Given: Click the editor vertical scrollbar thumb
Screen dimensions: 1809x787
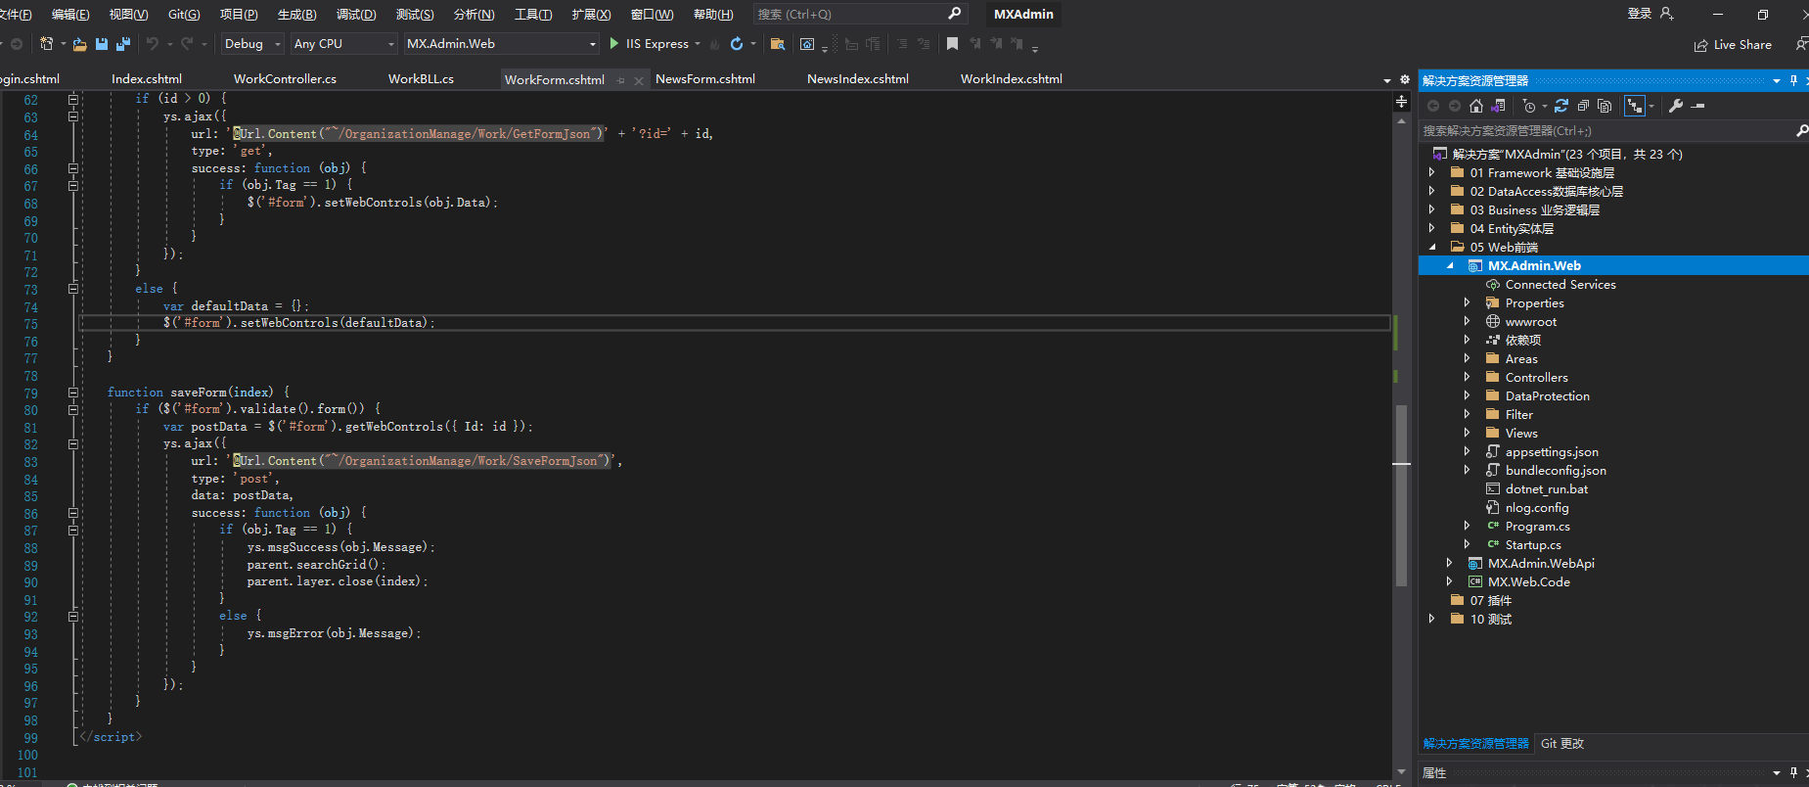Looking at the screenshot, I should (x=1401, y=494).
